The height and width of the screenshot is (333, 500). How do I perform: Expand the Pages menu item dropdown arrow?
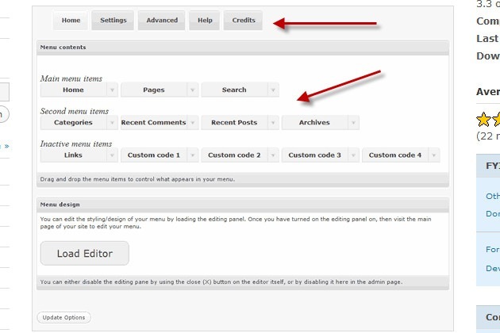click(193, 90)
